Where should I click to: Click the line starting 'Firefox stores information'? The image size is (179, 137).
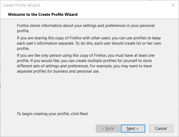pos(86,26)
